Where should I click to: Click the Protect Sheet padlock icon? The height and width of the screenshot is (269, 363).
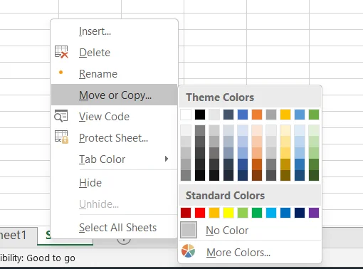pyautogui.click(x=61, y=137)
